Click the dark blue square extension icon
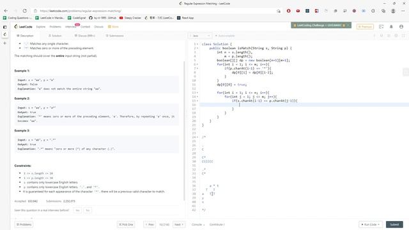This screenshot has width=409, height=230. [x=307, y=11]
